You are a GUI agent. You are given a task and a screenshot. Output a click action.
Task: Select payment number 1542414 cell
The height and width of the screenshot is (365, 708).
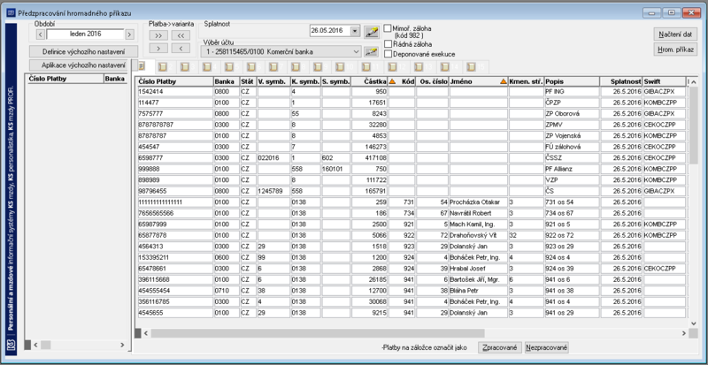[175, 92]
